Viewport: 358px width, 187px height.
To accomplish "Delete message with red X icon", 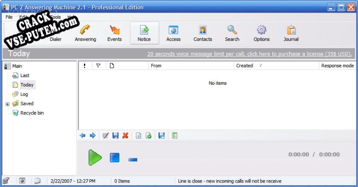I will pos(125,135).
